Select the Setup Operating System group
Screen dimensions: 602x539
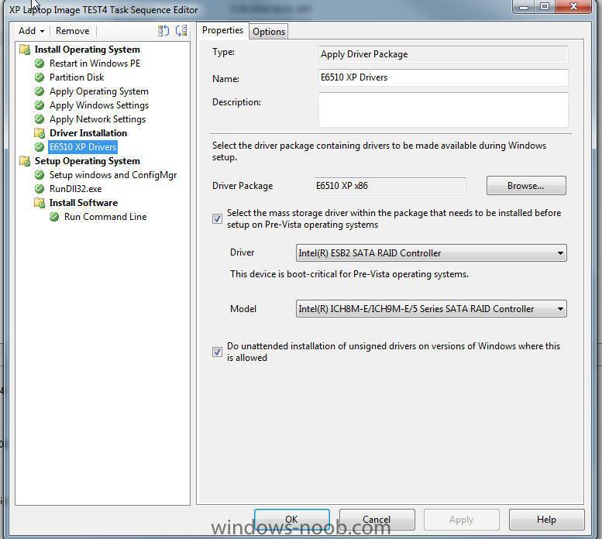[x=87, y=161]
